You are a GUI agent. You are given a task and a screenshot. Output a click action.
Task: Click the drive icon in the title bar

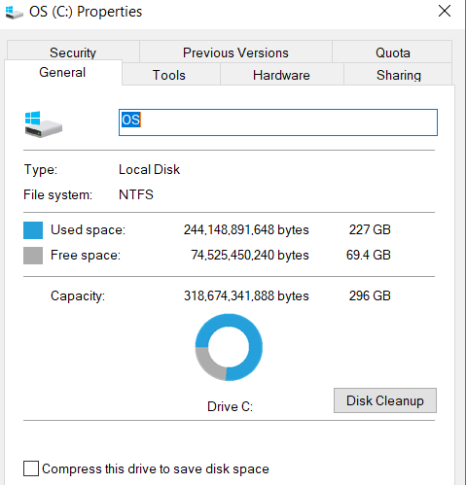(15, 13)
